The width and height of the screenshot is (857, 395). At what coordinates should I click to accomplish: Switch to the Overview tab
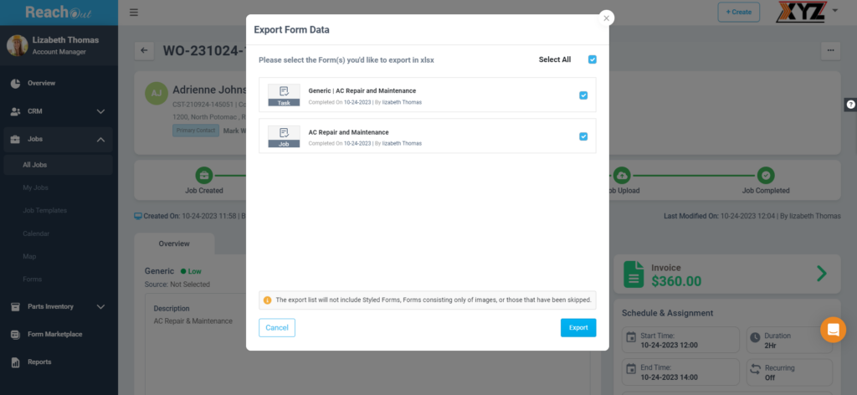tap(174, 244)
